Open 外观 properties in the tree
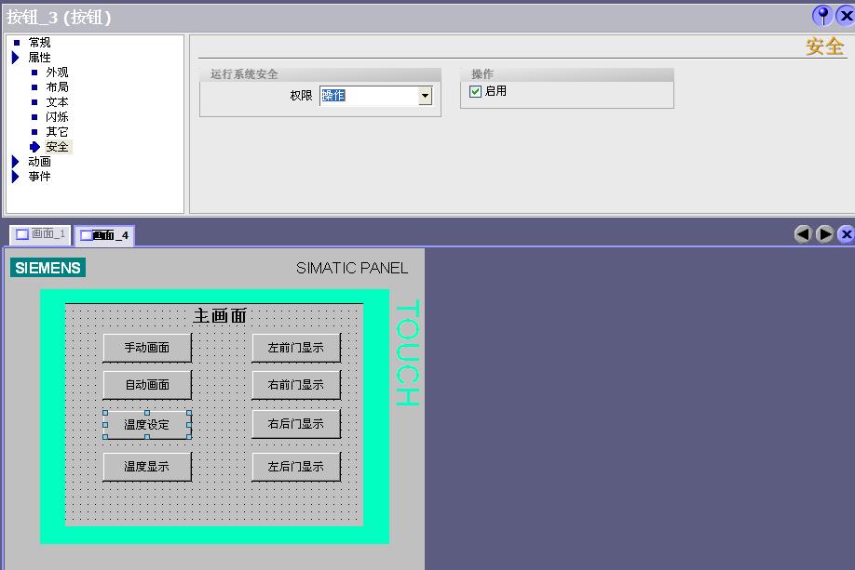The image size is (855, 570). [x=57, y=73]
